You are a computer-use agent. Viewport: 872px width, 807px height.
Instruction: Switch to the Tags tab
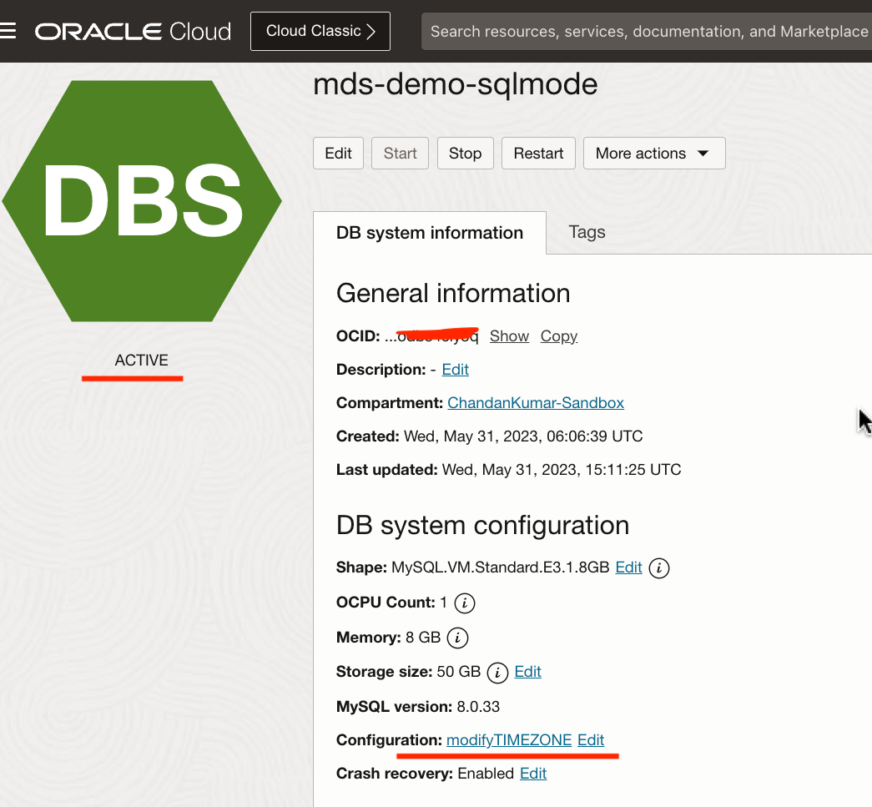click(x=587, y=232)
